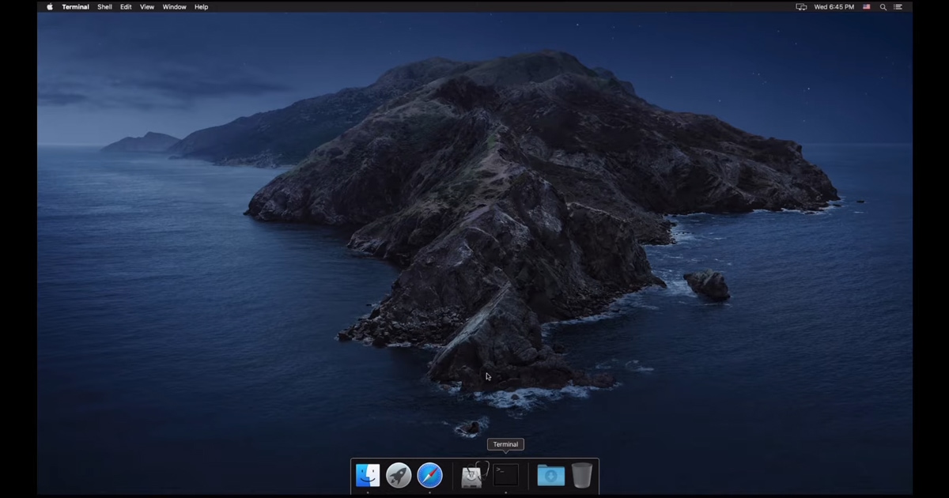Open Notification Center list icon
The width and height of the screenshot is (949, 498).
tap(898, 7)
